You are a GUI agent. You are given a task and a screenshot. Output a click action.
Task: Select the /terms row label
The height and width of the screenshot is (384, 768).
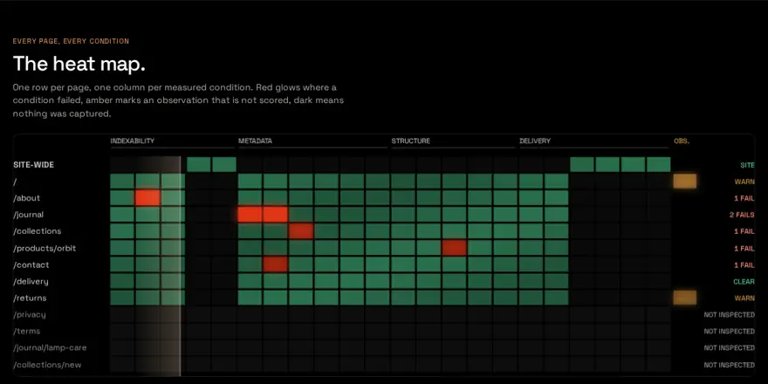click(x=27, y=332)
